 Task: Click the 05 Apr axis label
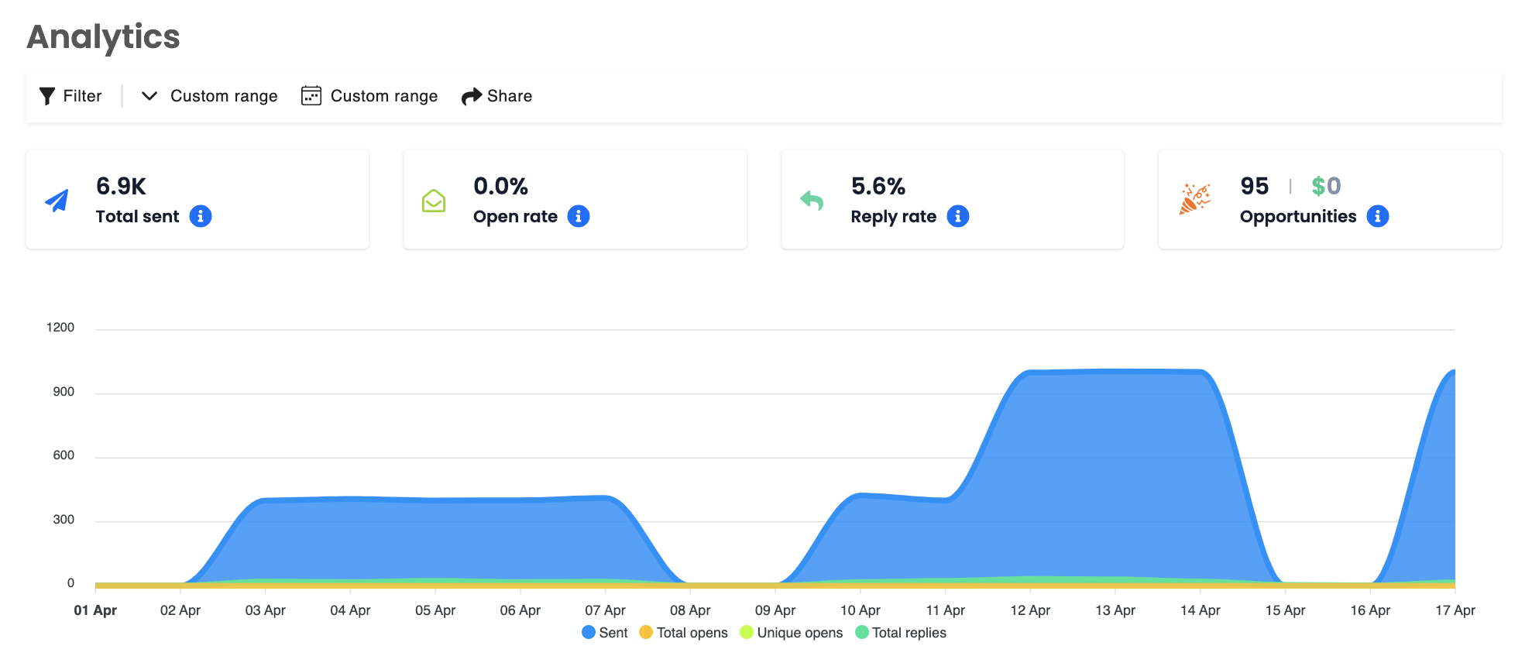tap(435, 610)
